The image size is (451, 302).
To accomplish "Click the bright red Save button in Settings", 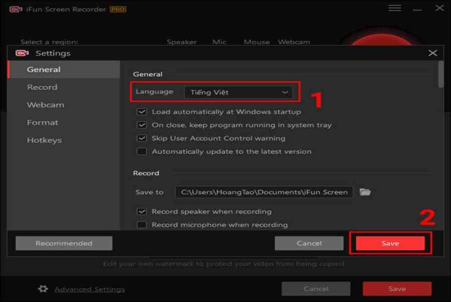I will (390, 243).
